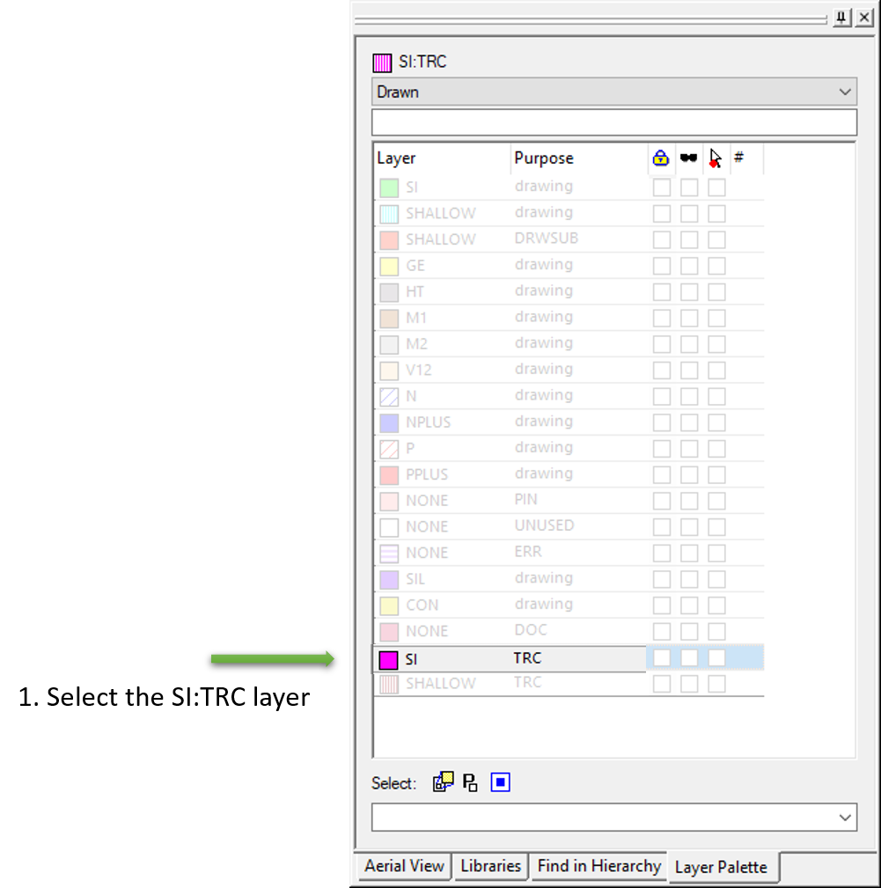Click the # column header
The height and width of the screenshot is (888, 881).
(x=739, y=158)
